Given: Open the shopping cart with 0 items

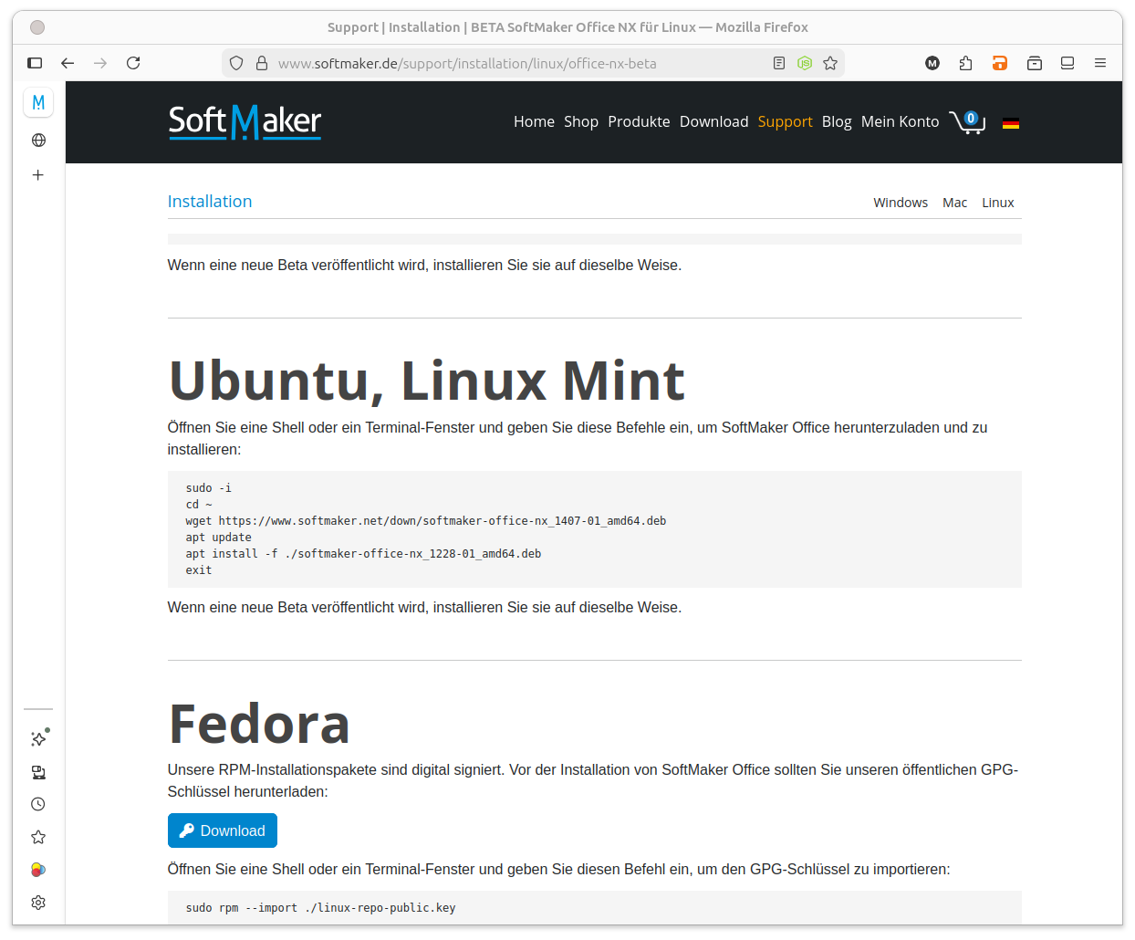Looking at the screenshot, I should 968,121.
